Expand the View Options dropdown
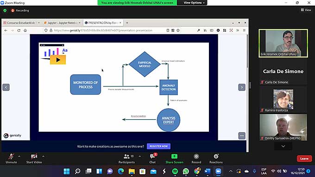This screenshot has width=315, height=177. click(x=194, y=3)
